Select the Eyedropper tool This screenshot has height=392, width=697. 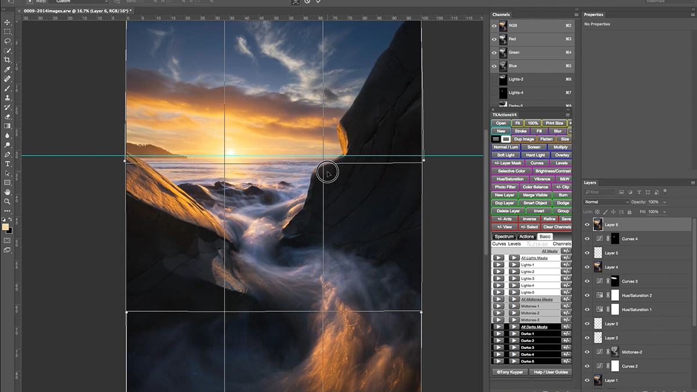tap(8, 69)
